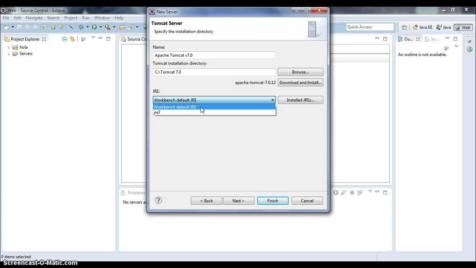Toggle Link with Editor in Project Explorer
476x268 pixels.
click(x=72, y=39)
